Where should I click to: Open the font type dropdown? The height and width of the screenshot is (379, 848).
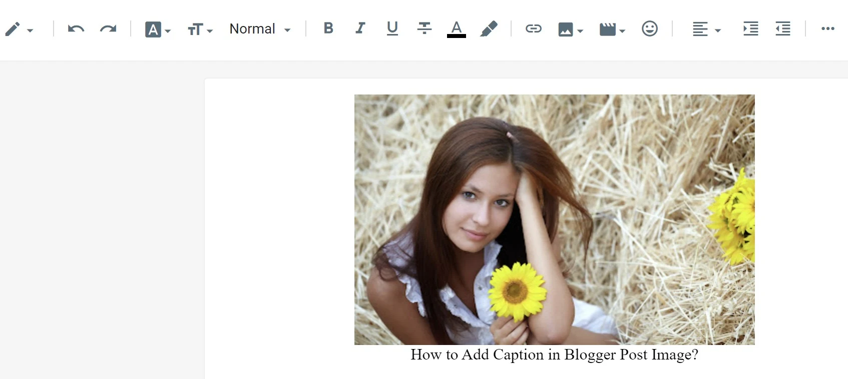click(158, 29)
